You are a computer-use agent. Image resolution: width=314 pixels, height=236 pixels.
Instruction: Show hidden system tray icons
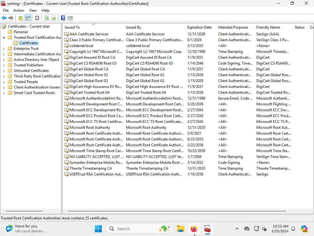pyautogui.click(x=237, y=229)
